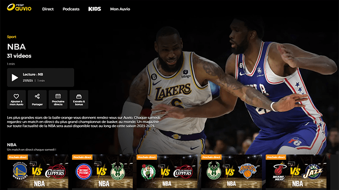
Task: Click the RTBF Auvio logo
Action: pyautogui.click(x=19, y=7)
